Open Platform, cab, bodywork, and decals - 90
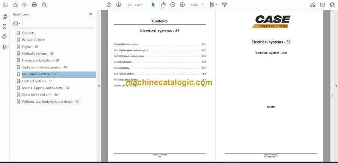 [51, 102]
